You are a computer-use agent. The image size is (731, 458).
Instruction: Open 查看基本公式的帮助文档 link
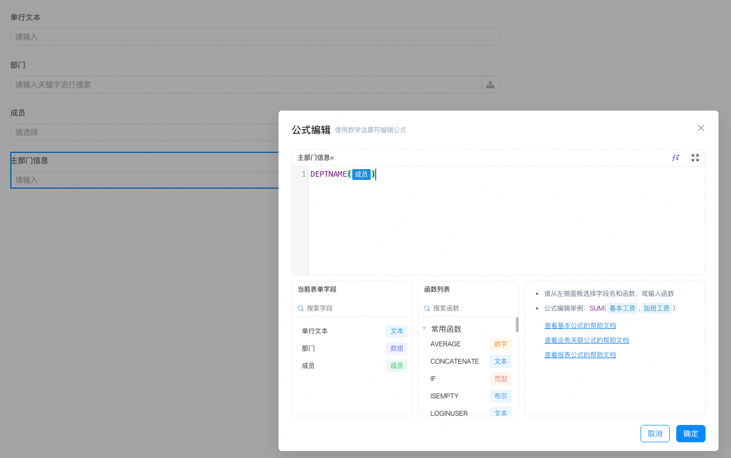[x=580, y=326]
